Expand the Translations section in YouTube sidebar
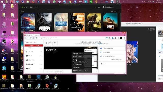This screenshot has width=163, height=92. tap(34, 64)
